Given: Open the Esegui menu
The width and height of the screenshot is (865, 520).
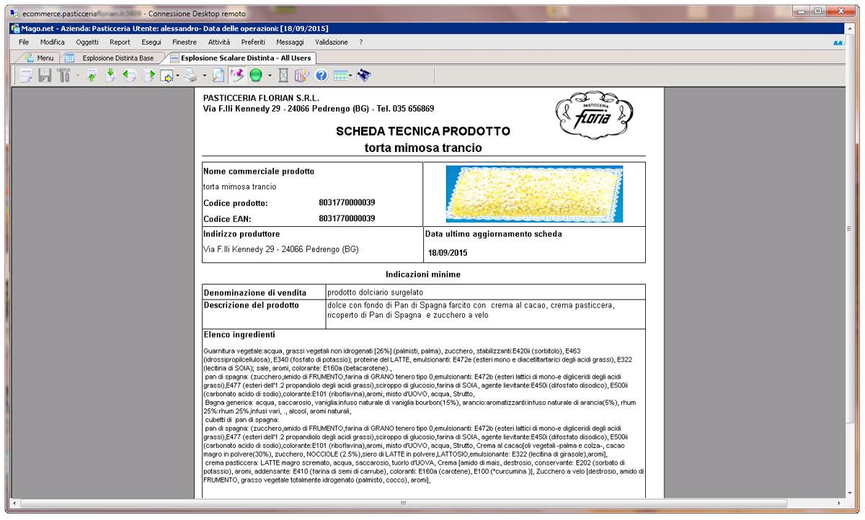Looking at the screenshot, I should 151,42.
